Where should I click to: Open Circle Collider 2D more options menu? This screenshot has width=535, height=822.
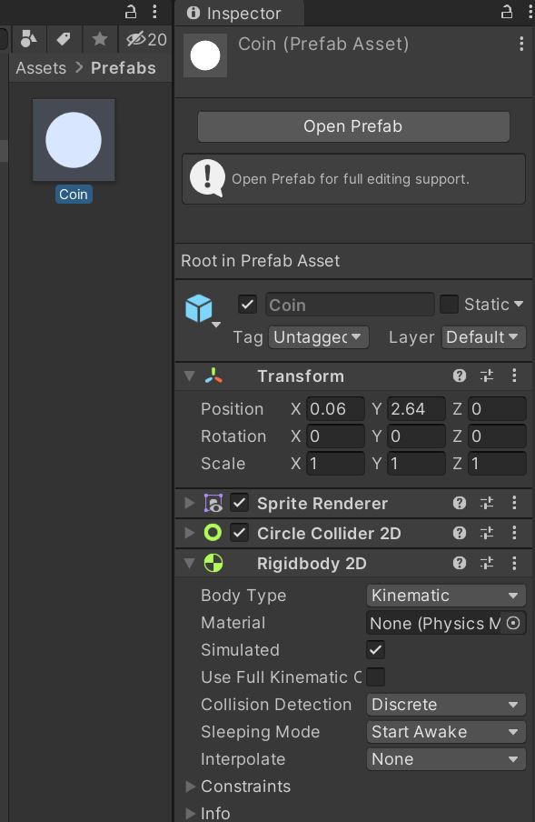(514, 533)
